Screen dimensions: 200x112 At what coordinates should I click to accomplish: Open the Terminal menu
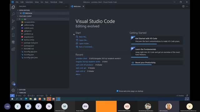(x=53, y=2)
